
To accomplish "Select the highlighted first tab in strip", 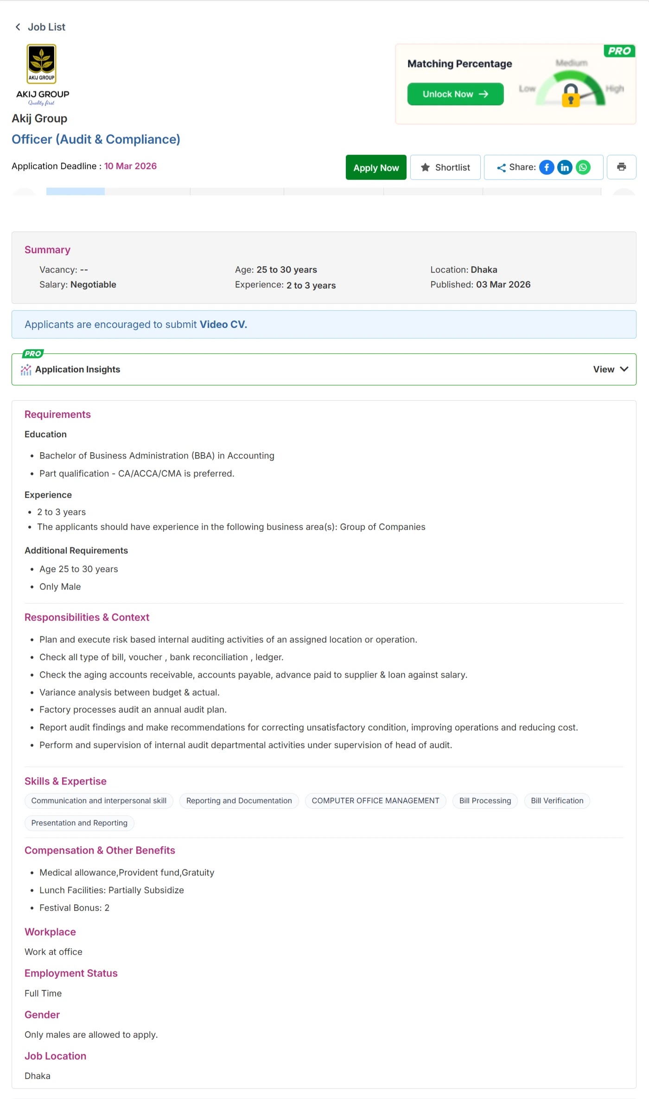I will [76, 192].
